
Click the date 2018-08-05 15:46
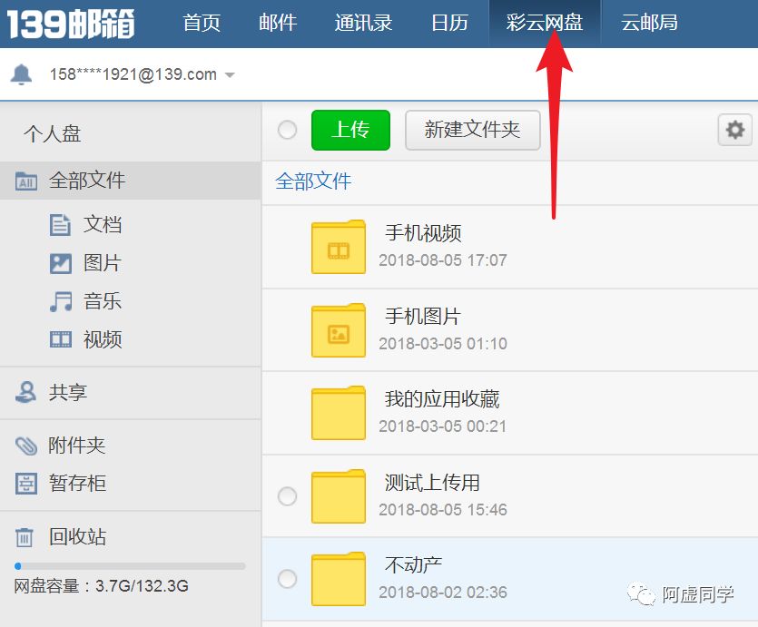point(443,510)
